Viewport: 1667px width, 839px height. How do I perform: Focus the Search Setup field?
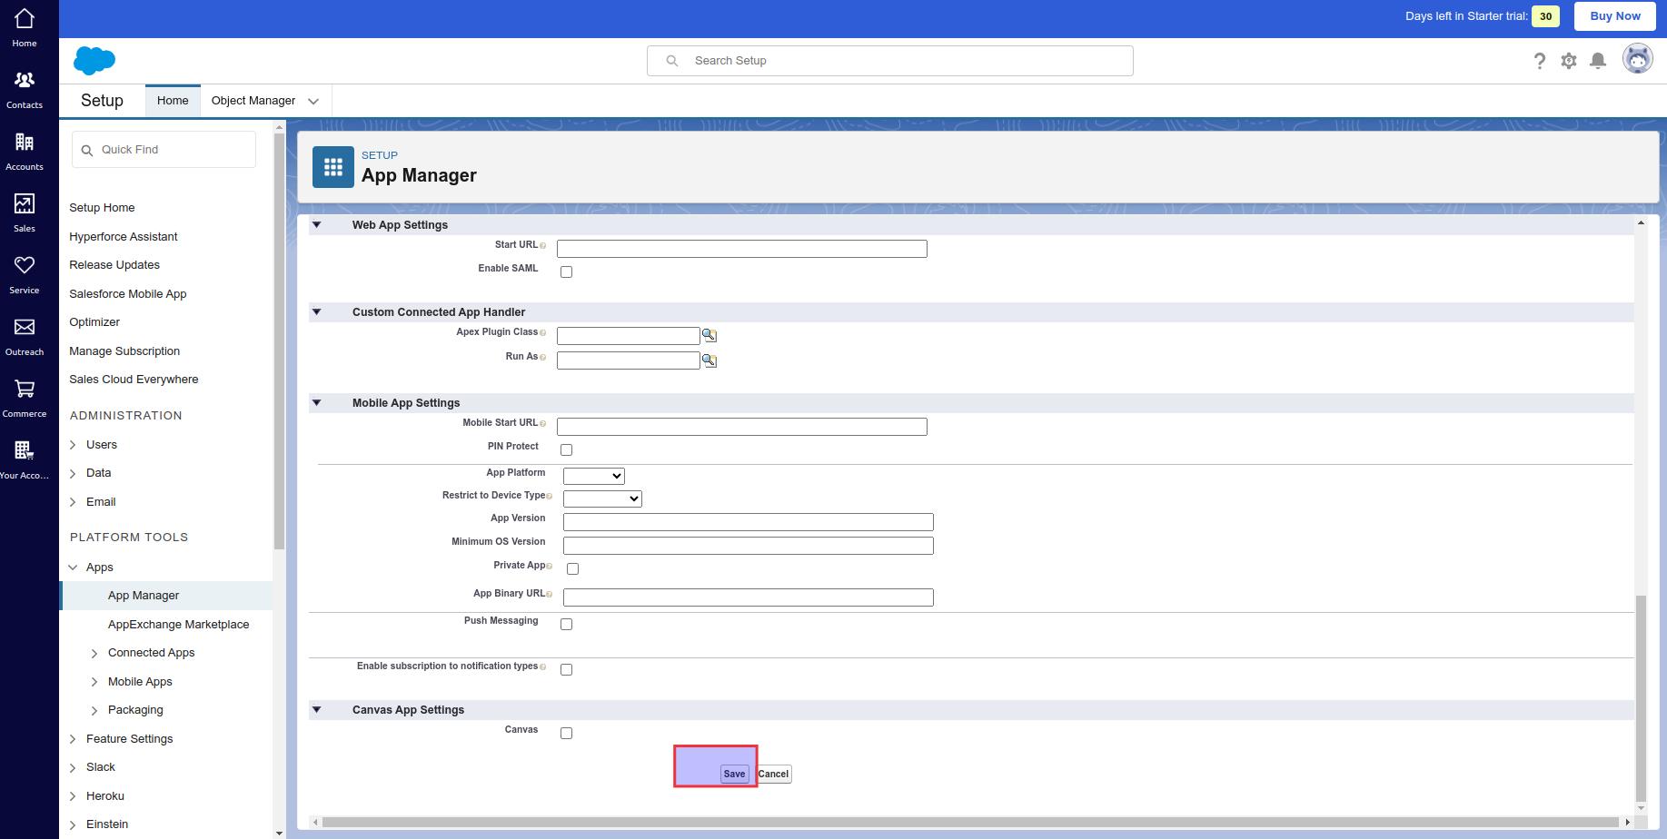(890, 61)
